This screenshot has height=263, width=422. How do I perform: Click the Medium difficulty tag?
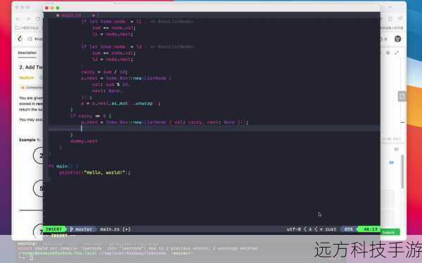(27, 78)
